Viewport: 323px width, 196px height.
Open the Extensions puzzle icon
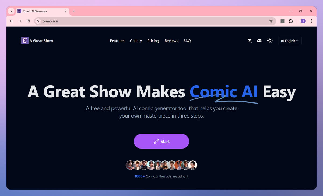tap(291, 21)
